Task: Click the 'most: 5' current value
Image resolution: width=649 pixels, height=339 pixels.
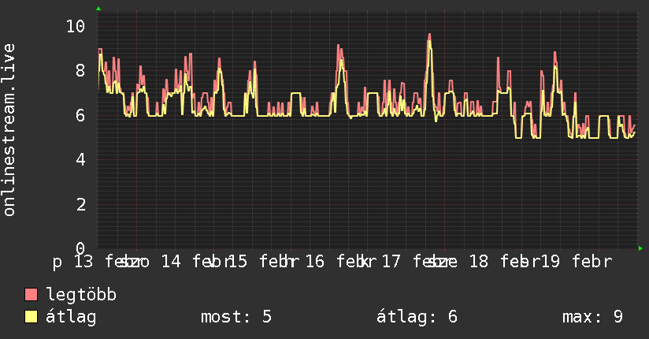Action: pyautogui.click(x=236, y=317)
